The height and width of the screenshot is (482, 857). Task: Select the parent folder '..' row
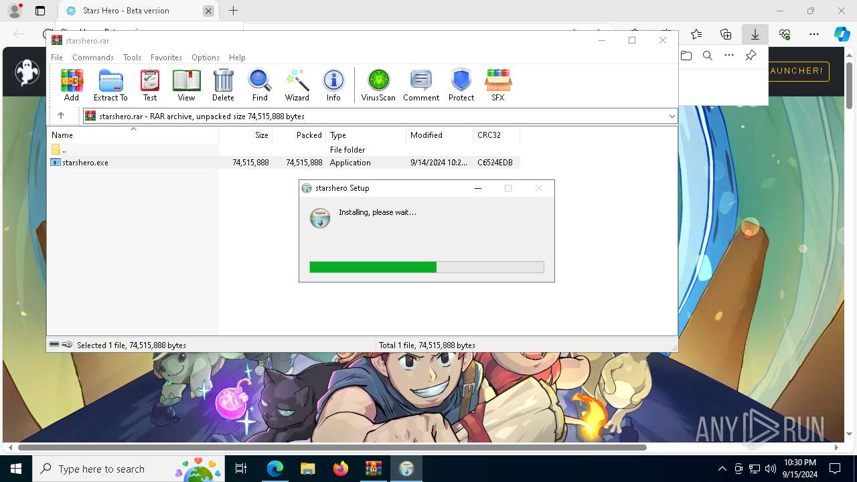pos(285,150)
